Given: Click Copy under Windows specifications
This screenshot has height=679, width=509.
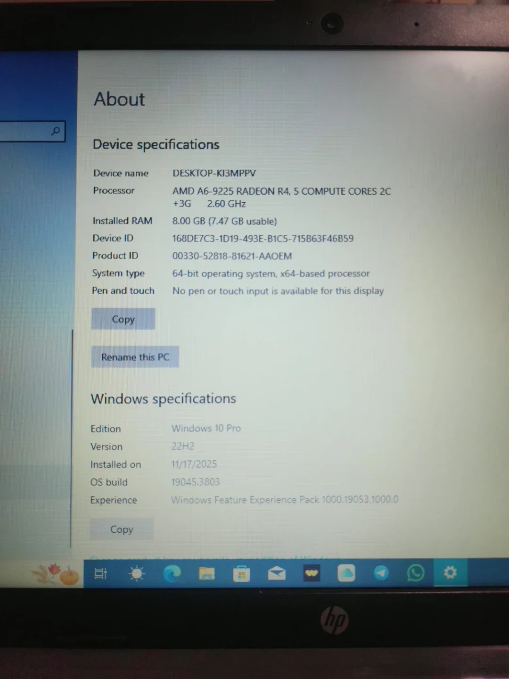Looking at the screenshot, I should point(121,529).
